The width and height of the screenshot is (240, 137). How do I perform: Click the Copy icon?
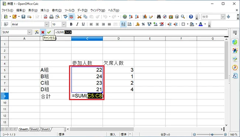pos(85,17)
